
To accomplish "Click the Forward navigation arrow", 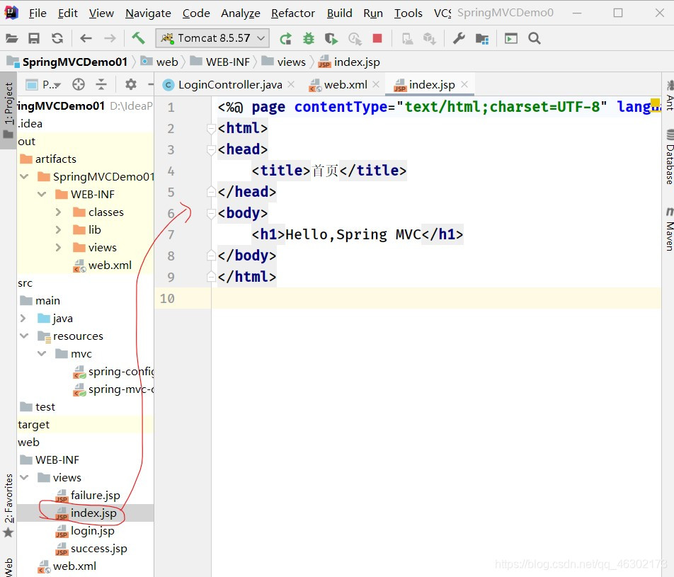I will (110, 38).
